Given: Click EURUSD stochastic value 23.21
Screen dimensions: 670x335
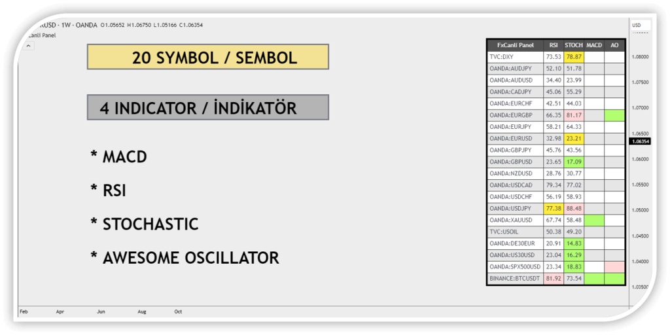Looking at the screenshot, I should click(x=573, y=139).
